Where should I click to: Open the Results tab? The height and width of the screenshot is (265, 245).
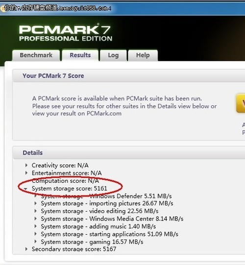point(80,55)
